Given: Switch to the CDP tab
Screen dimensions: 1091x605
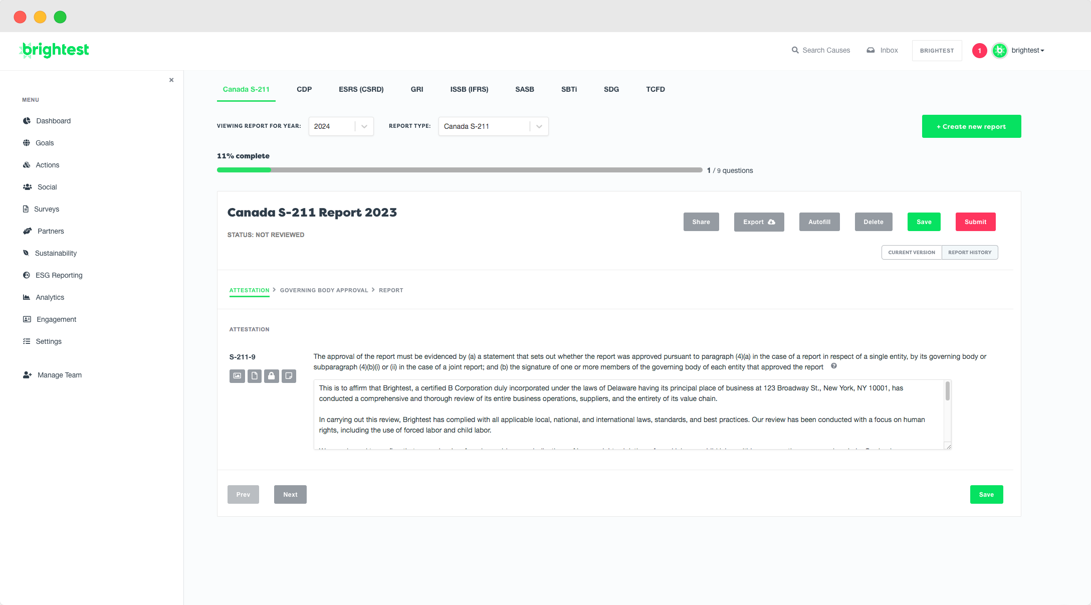Looking at the screenshot, I should coord(304,89).
